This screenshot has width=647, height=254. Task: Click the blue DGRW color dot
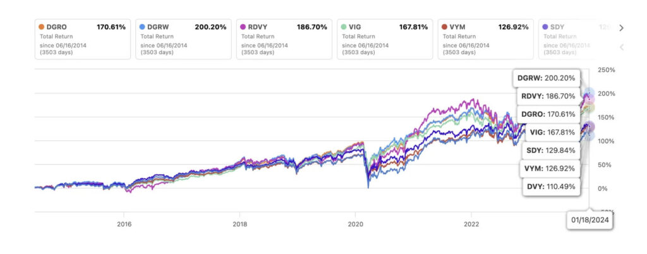click(143, 27)
